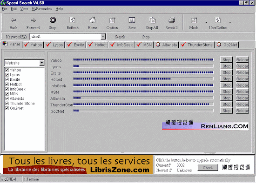Image resolution: width=256 pixels, height=183 pixels.
Task: Click Reload button for Lycos row
Action: pos(243,66)
